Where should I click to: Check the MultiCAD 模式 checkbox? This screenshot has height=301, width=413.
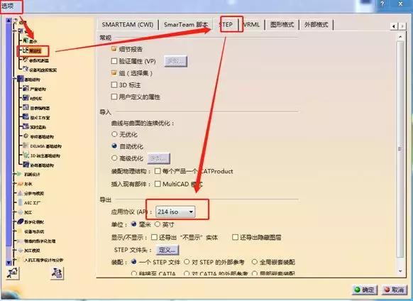158,184
